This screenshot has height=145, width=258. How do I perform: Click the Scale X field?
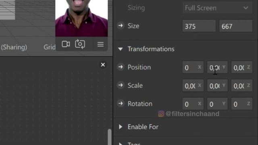click(x=193, y=85)
